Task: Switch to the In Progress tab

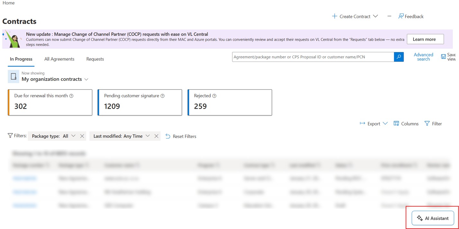Action: (x=21, y=59)
